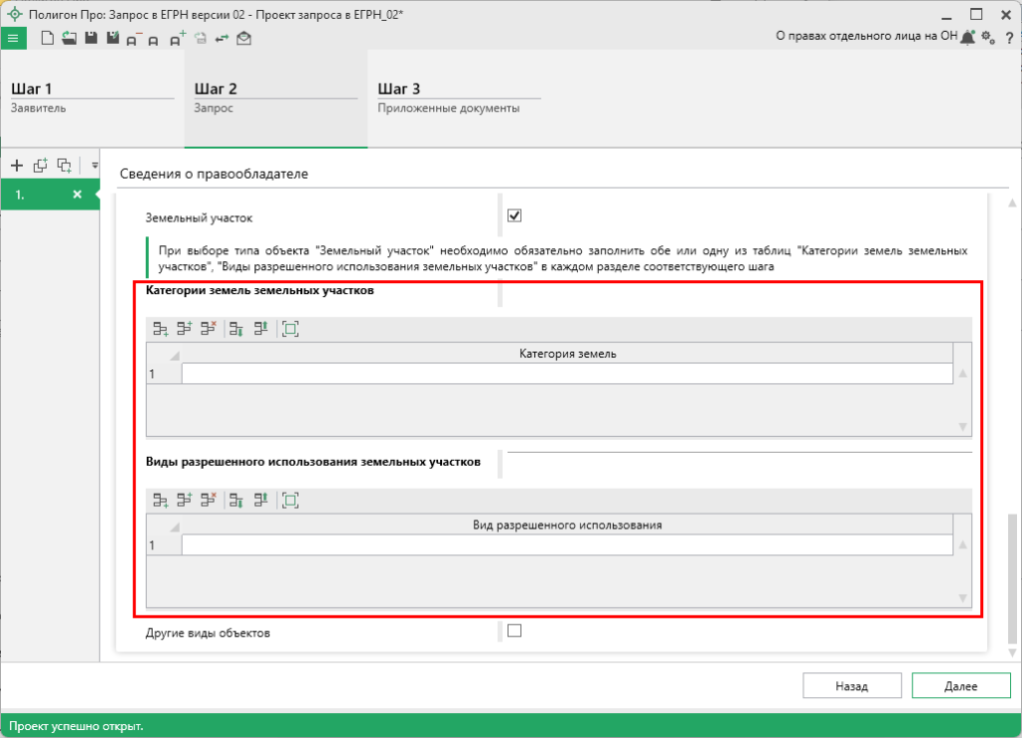
Task: Open the green hamburger main menu
Action: coord(13,38)
